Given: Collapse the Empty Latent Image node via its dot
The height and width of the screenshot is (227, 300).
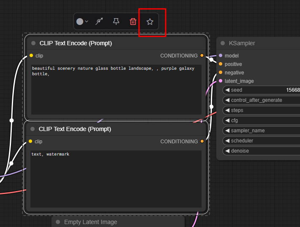Looking at the screenshot, I should pos(58,222).
